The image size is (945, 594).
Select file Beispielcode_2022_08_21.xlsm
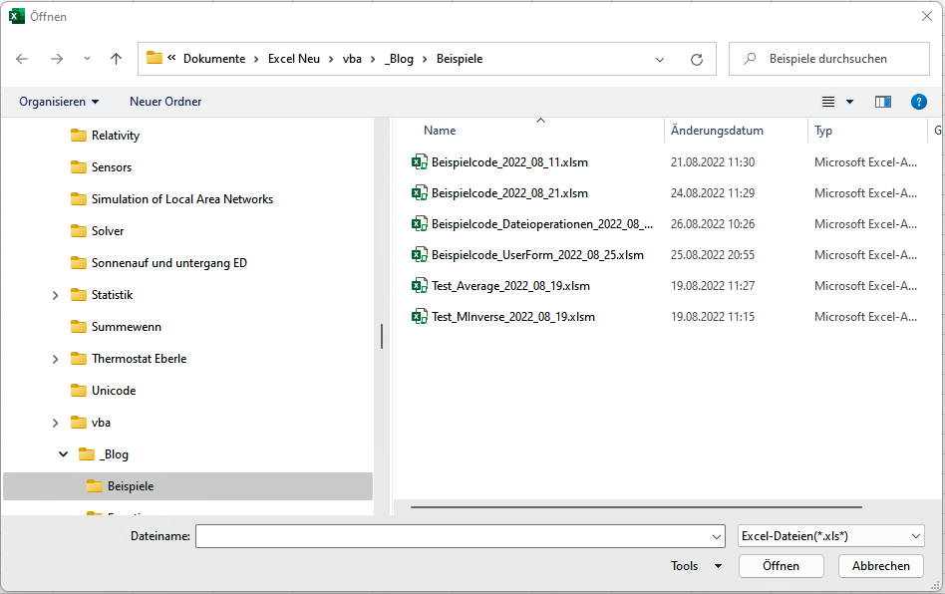pyautogui.click(x=509, y=192)
